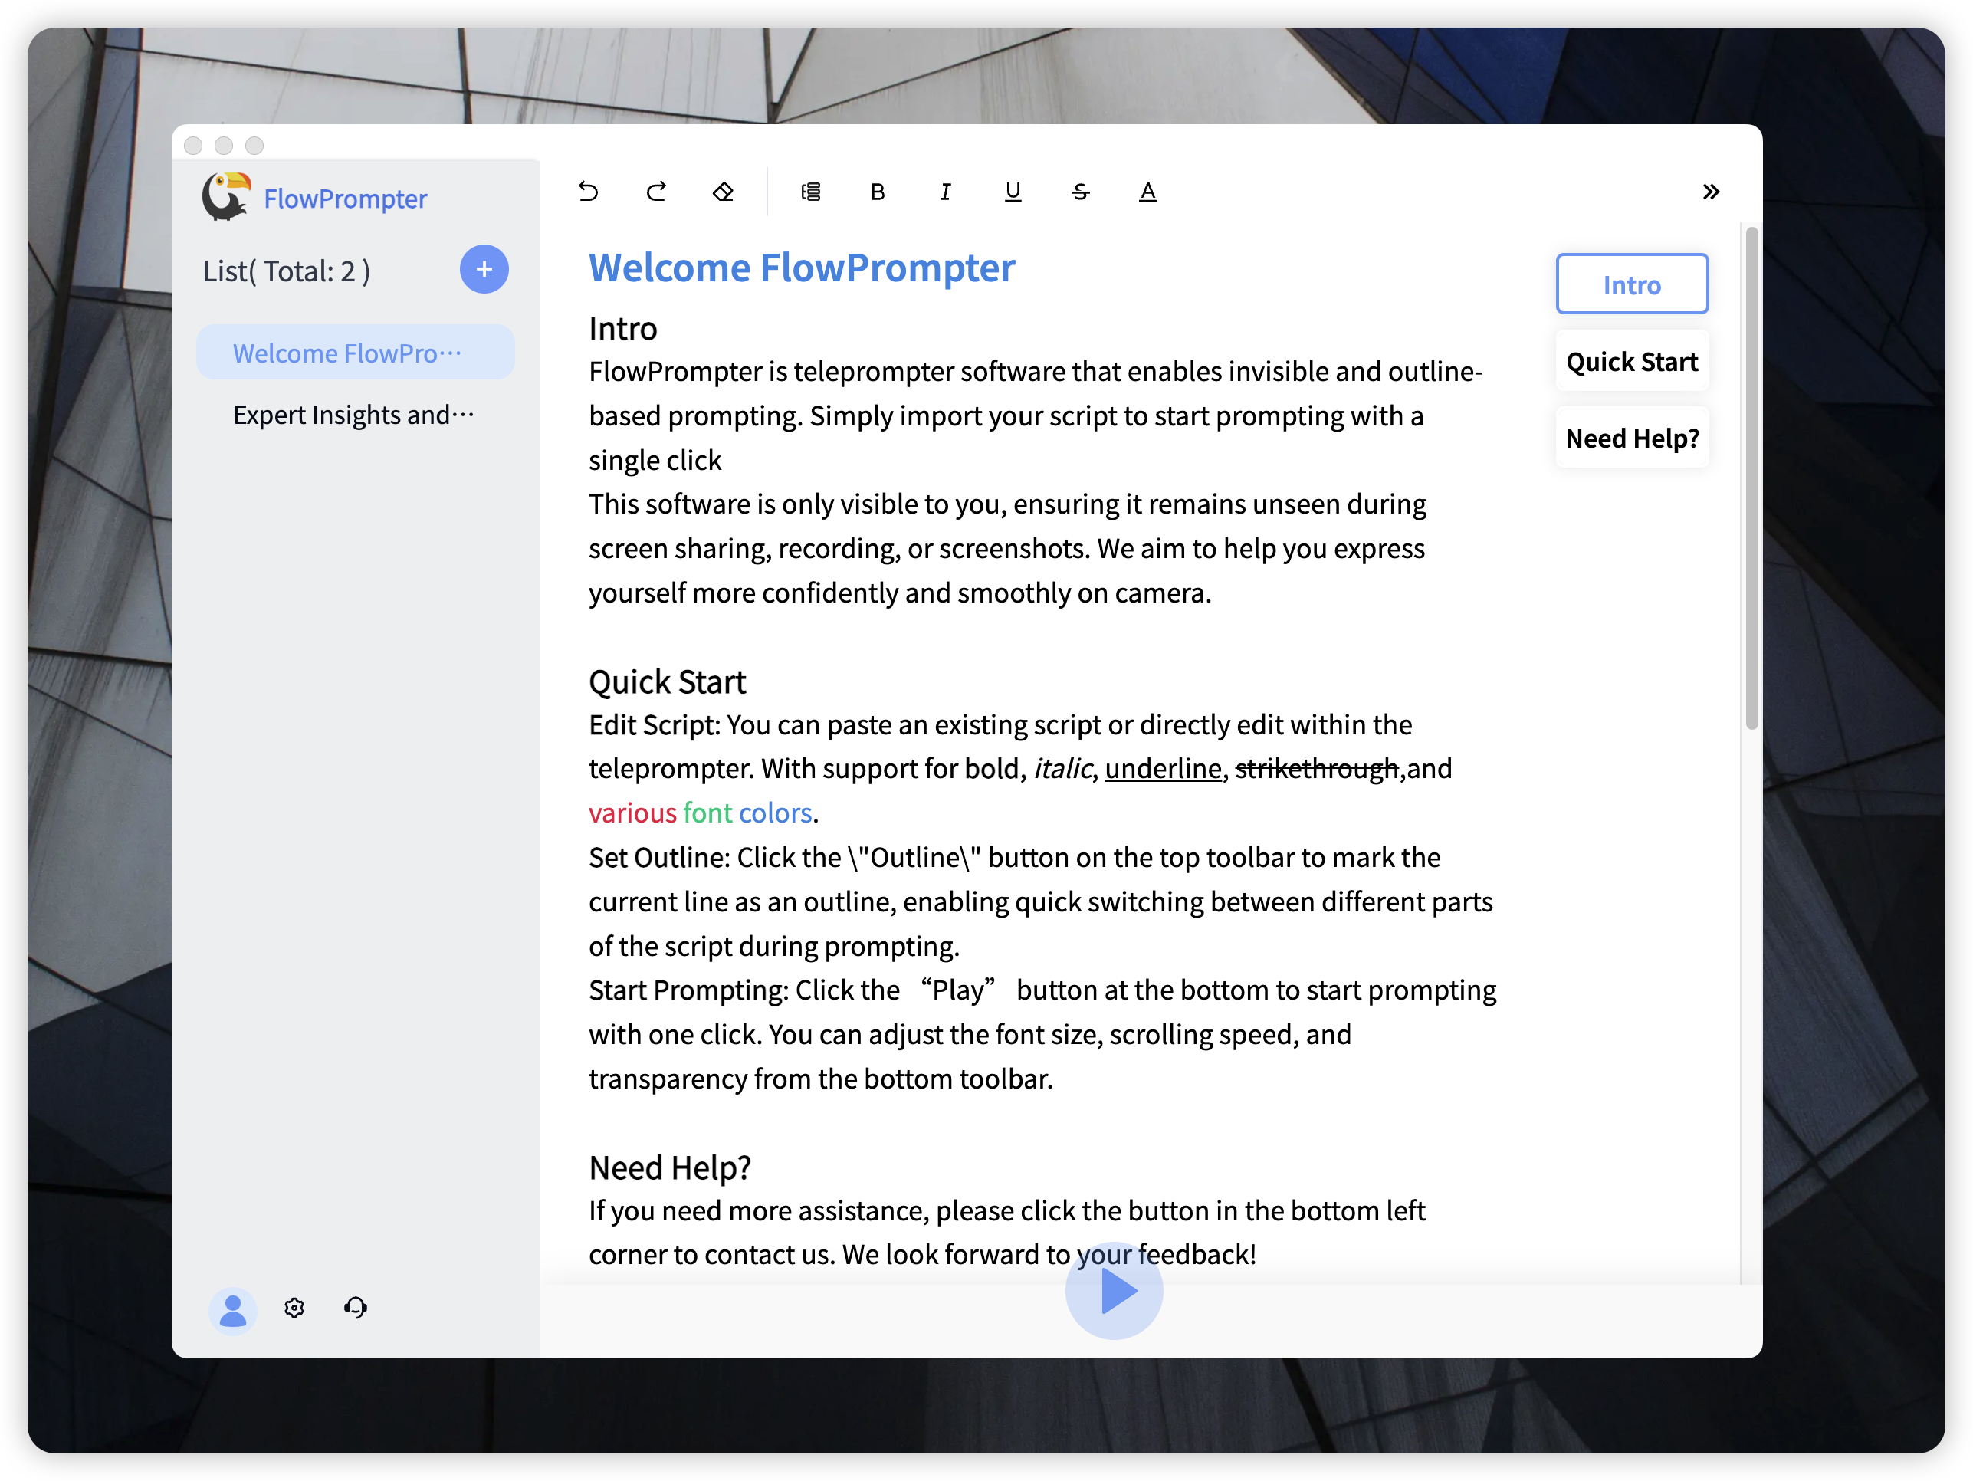
Task: Collapse outline panel with double chevron
Action: [x=1711, y=192]
